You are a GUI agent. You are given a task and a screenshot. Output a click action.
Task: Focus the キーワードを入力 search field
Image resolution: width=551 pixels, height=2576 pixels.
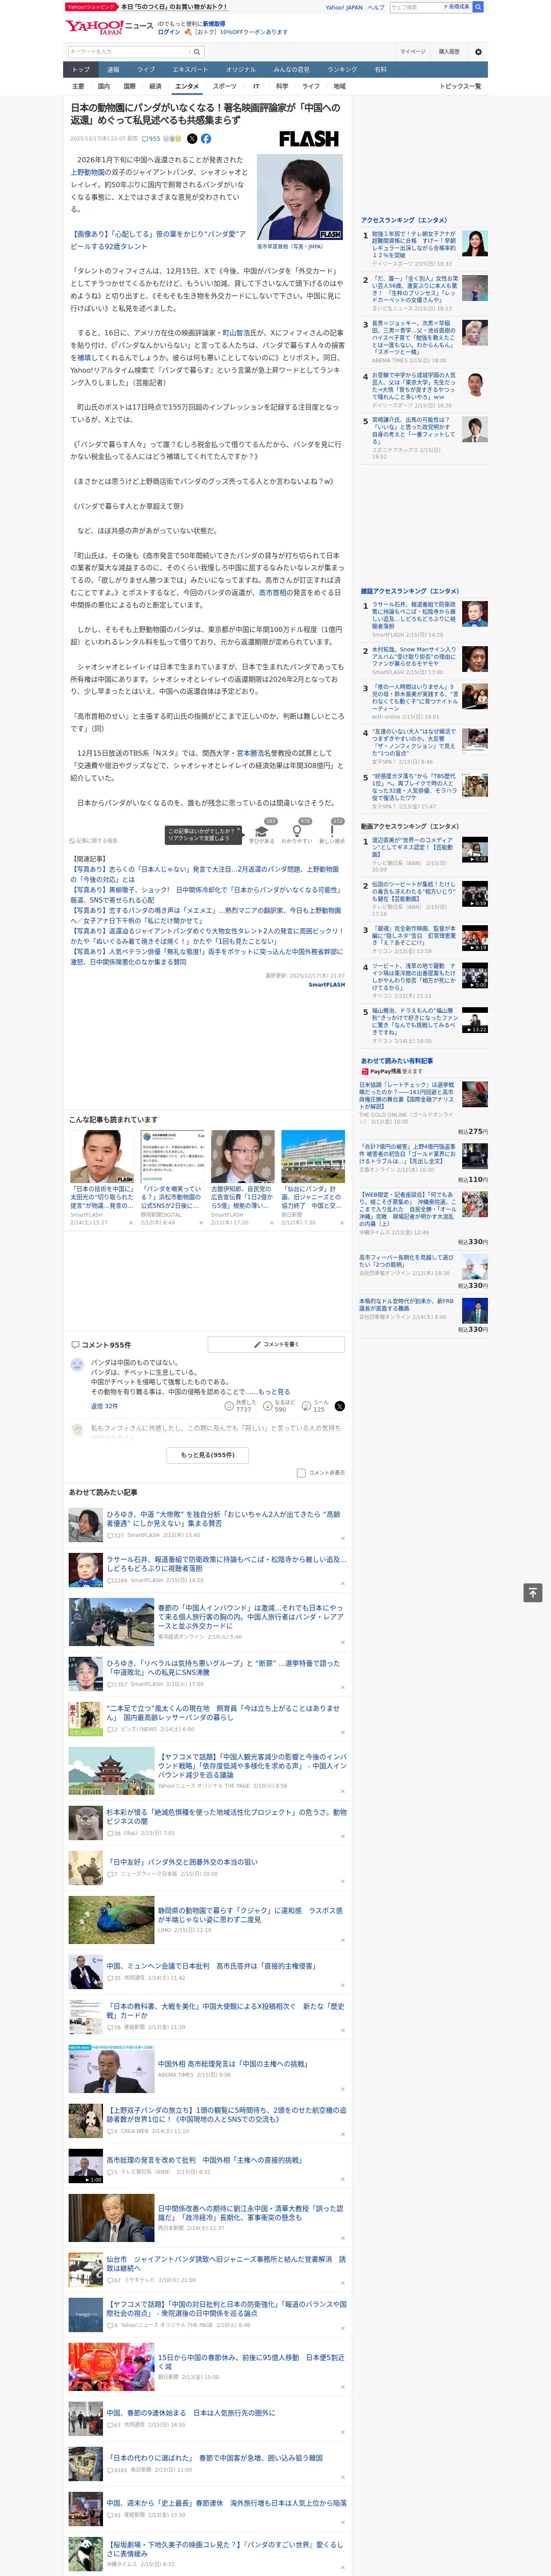[129, 52]
